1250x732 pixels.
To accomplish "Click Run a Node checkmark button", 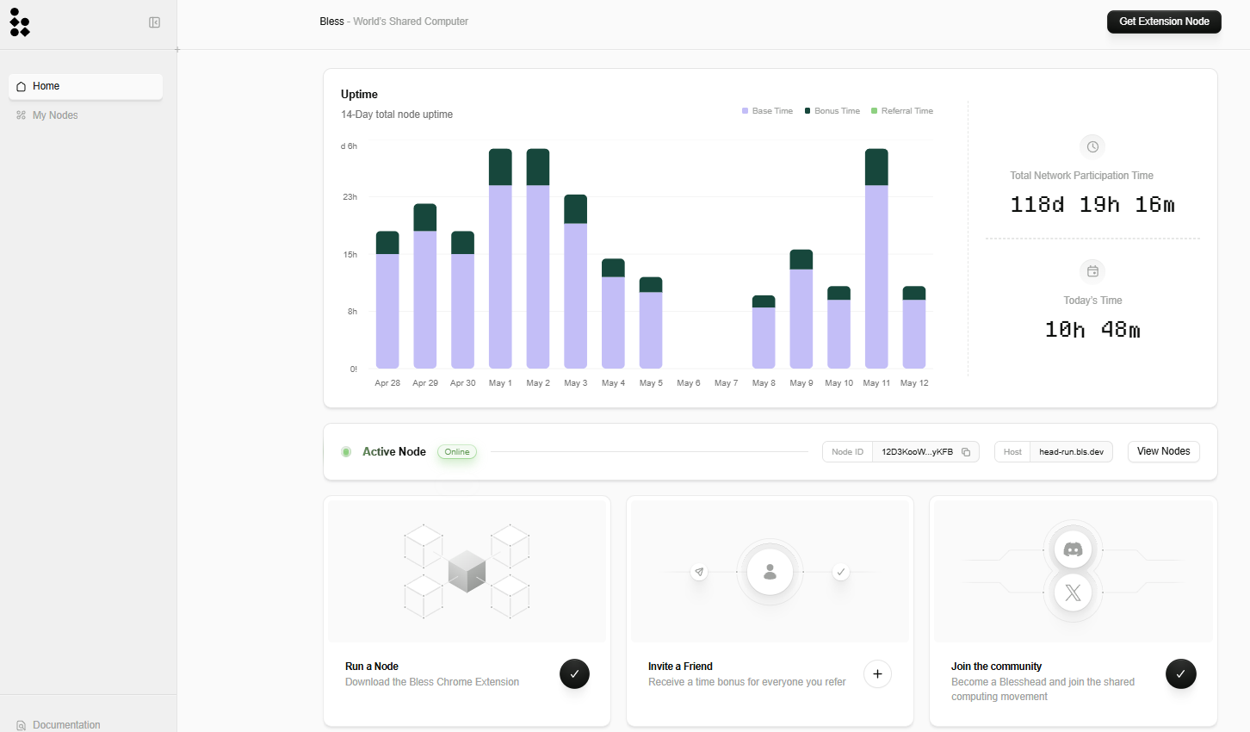I will [x=574, y=674].
